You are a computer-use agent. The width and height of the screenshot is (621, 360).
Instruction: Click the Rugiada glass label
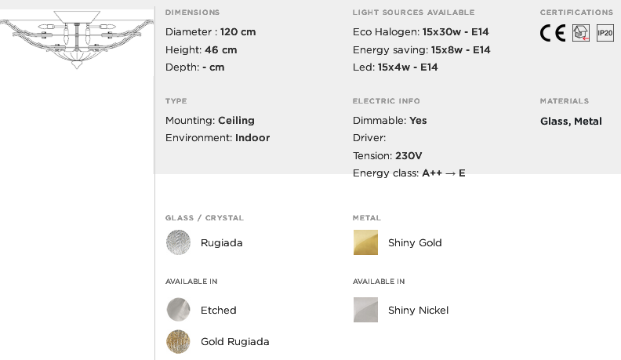(221, 243)
